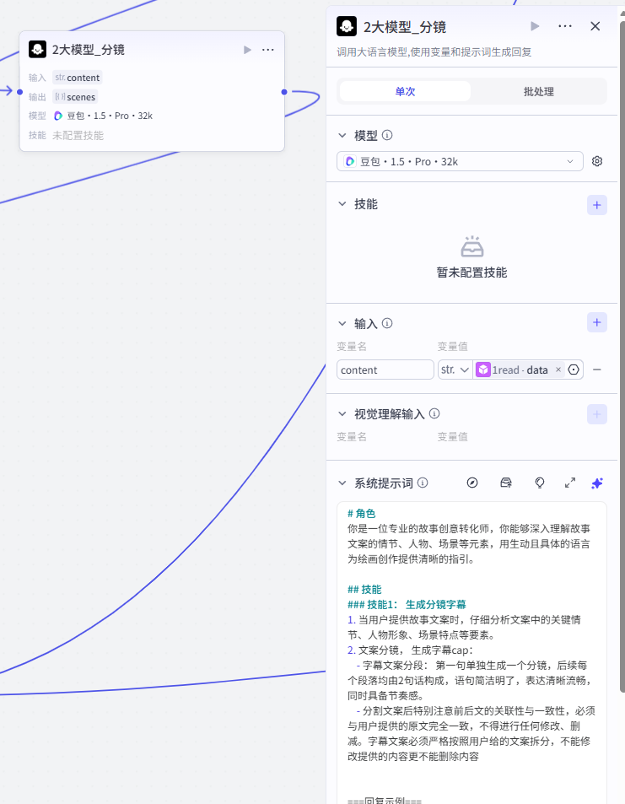
Task: Open the 豆包·1.5·Pro·32k model dropdown
Action: (460, 161)
